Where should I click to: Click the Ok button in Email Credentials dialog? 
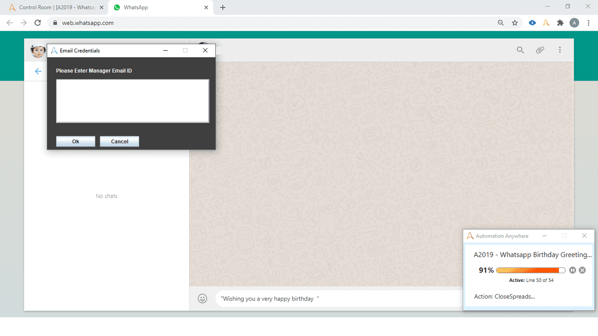(76, 141)
